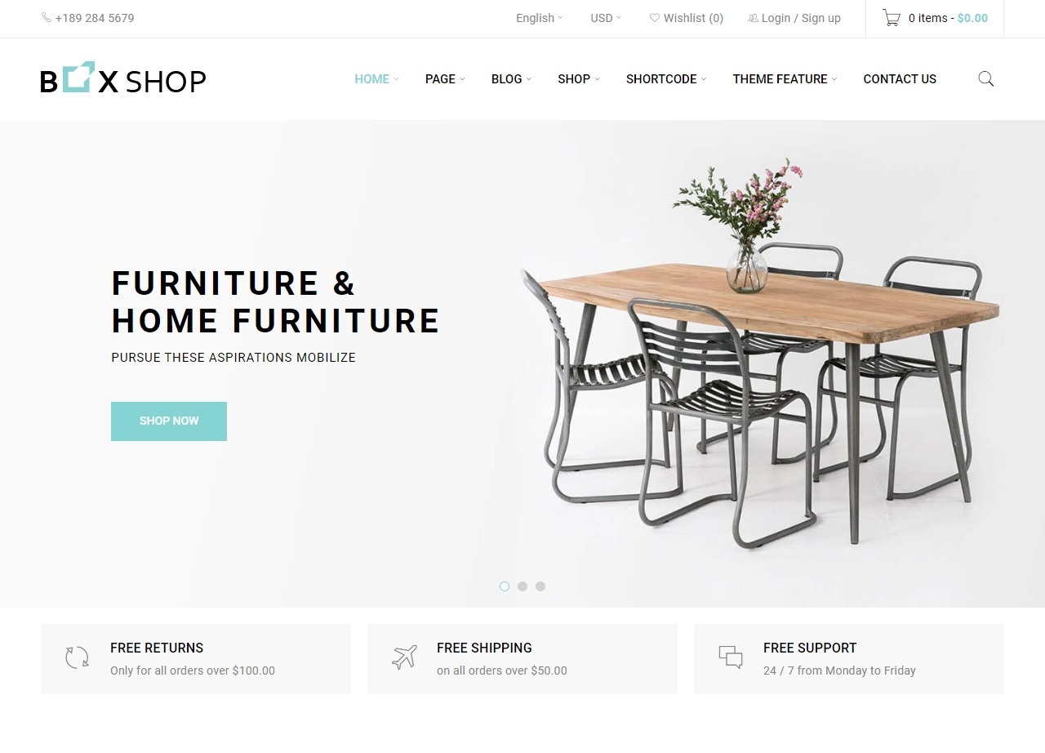Click the Wishlist heart icon

655,18
